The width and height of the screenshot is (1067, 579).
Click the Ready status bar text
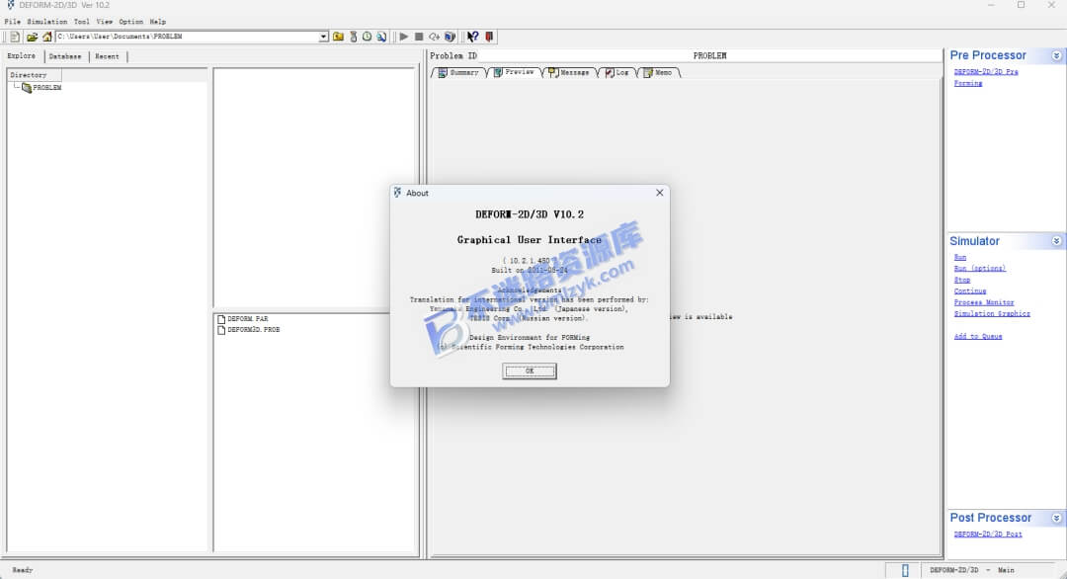coord(23,570)
